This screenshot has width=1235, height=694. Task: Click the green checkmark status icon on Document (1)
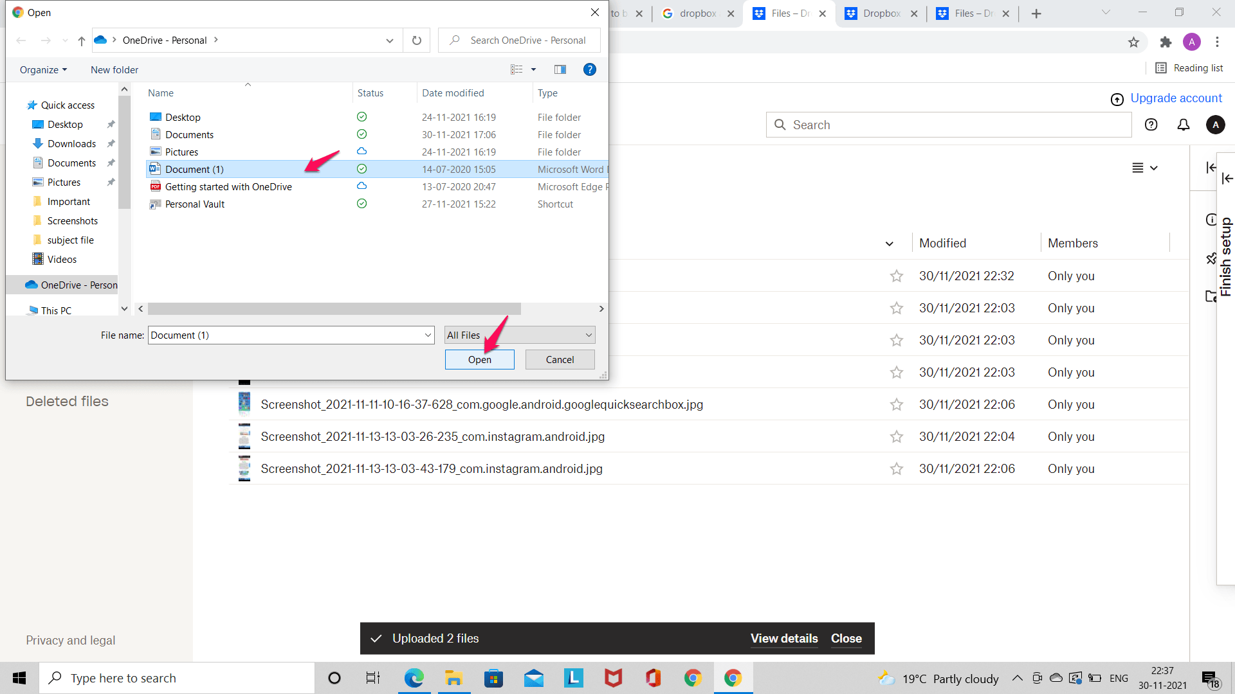click(x=361, y=168)
